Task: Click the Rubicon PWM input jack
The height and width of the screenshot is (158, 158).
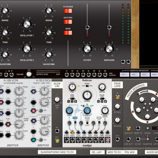Action: [102, 133]
